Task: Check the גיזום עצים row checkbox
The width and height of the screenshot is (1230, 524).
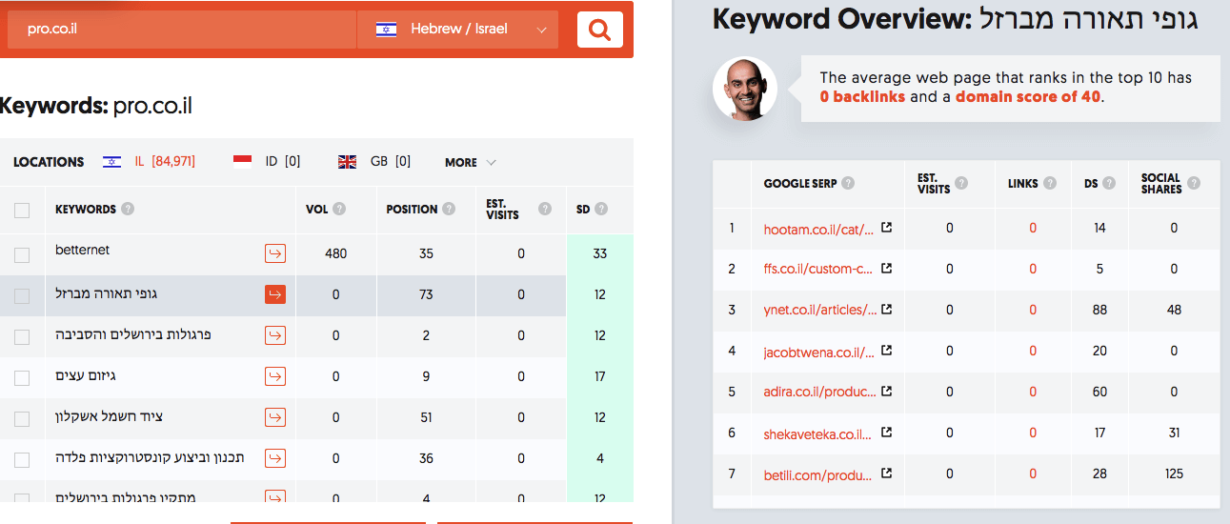Action: (22, 377)
